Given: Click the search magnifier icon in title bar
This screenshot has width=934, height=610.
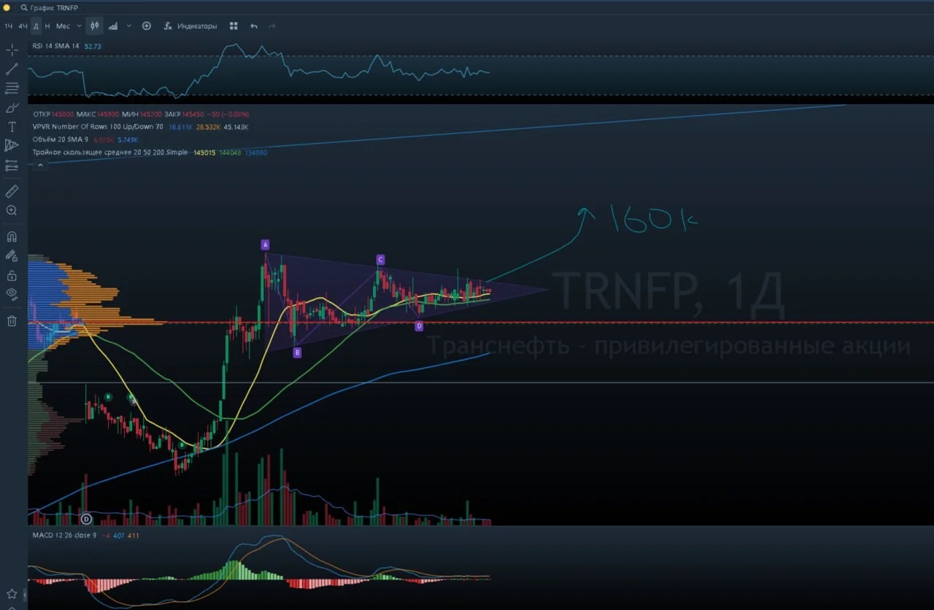Looking at the screenshot, I should [25, 7].
